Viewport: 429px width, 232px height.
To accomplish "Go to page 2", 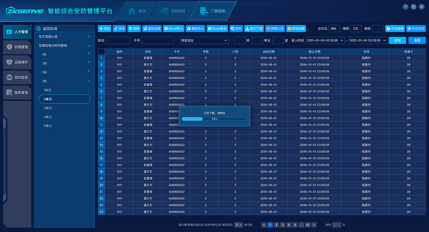I will point(276,225).
